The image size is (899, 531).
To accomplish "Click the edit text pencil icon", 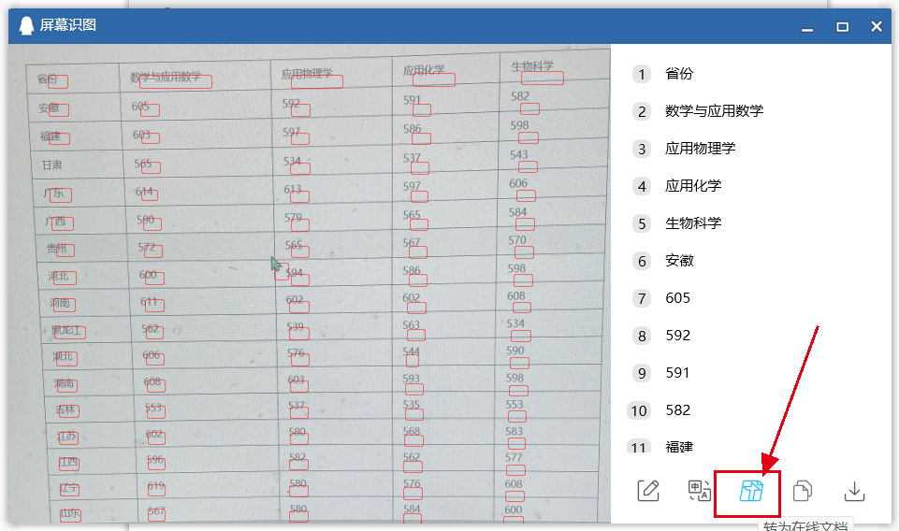I will click(648, 491).
